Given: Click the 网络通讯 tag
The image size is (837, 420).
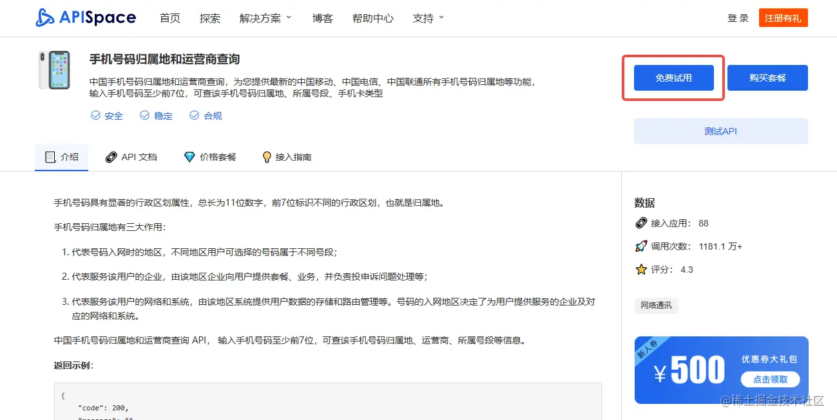Looking at the screenshot, I should tap(656, 306).
